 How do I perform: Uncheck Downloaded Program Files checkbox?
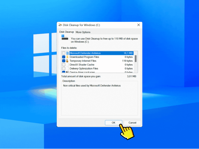click(64, 57)
